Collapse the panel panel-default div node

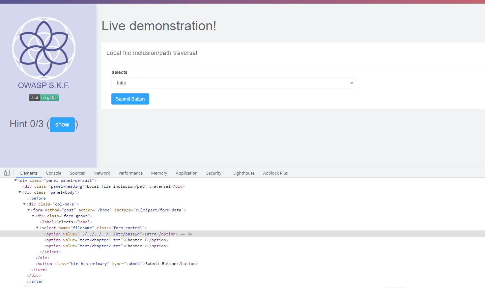(x=15, y=180)
